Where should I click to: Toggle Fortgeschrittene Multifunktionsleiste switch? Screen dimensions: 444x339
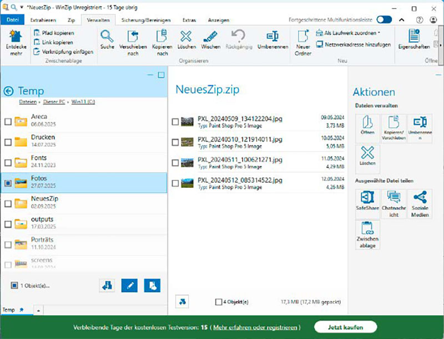coord(384,20)
